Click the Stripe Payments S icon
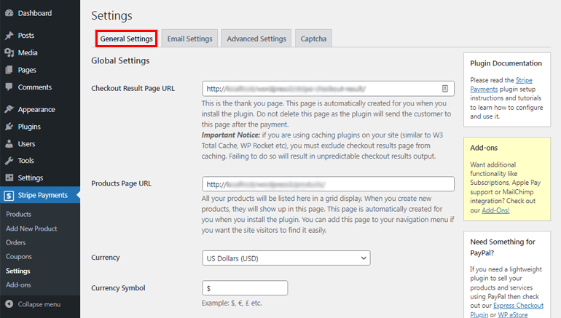 point(9,195)
